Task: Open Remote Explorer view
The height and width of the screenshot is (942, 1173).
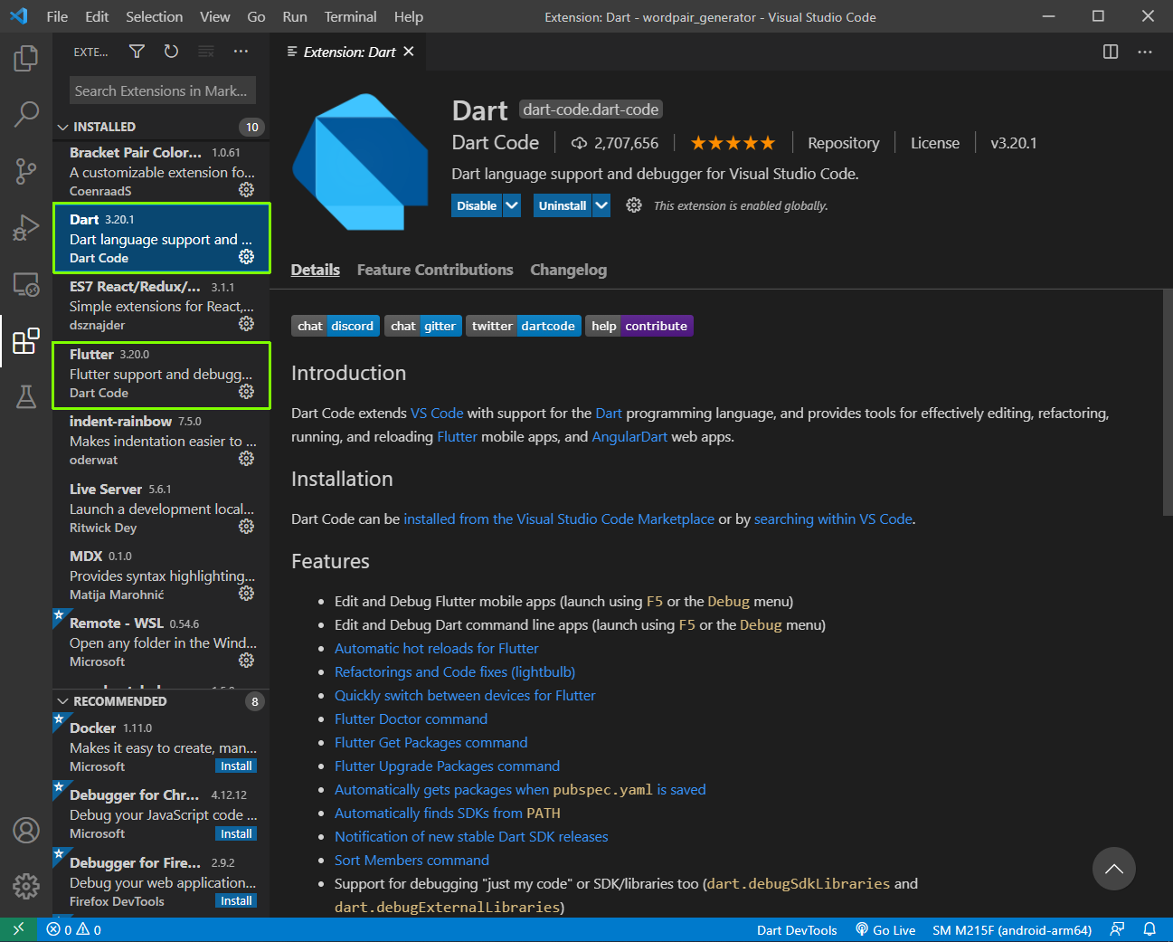Action: click(26, 284)
